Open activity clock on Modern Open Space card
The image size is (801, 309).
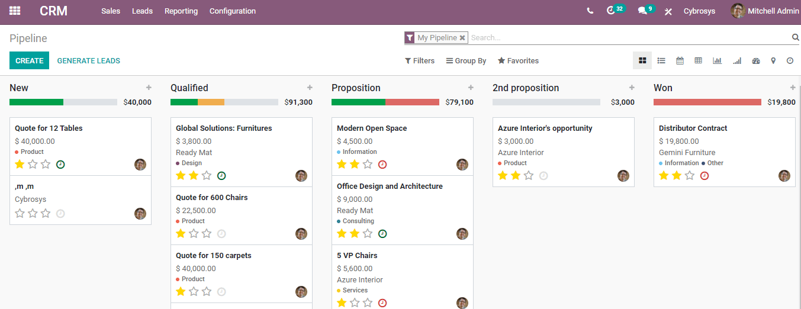382,165
